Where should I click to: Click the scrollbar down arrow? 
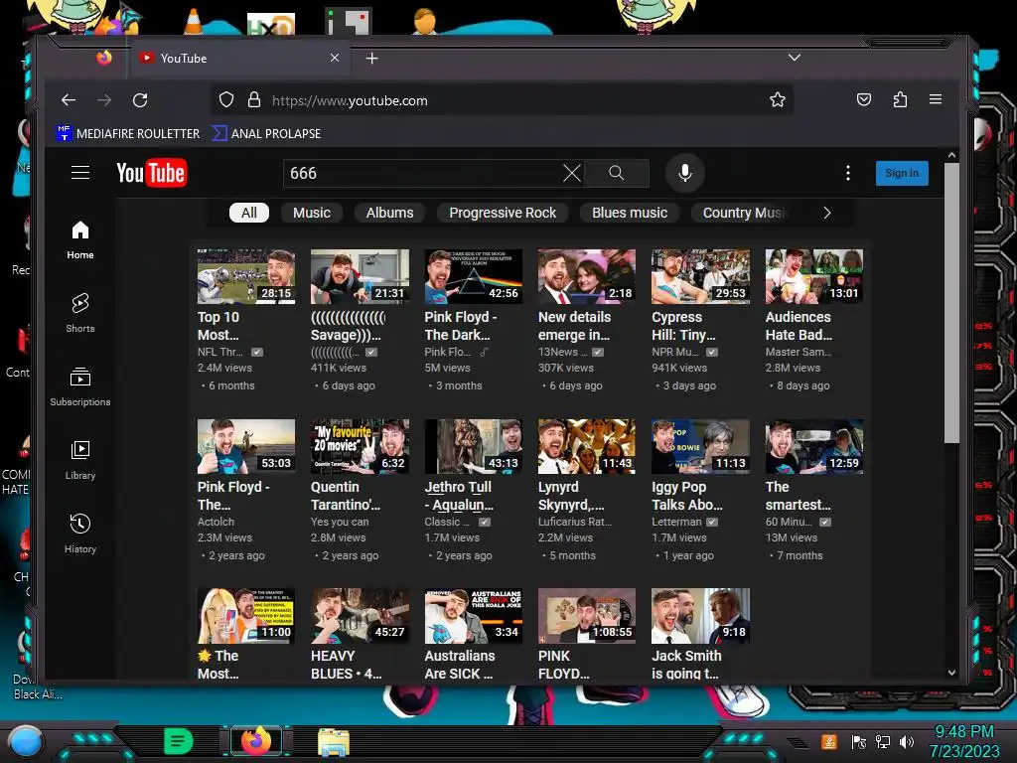tap(951, 673)
